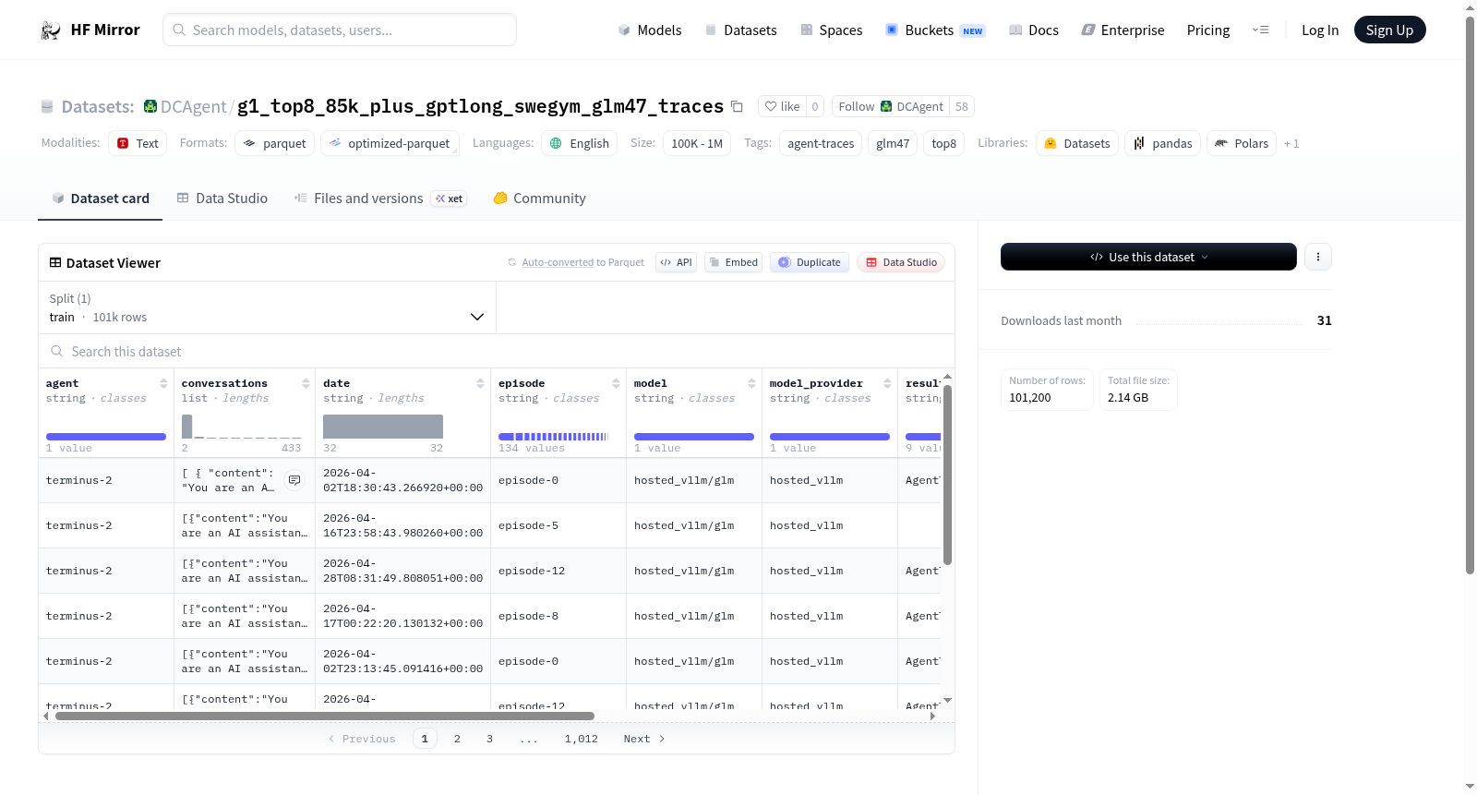Viewport: 1477px width, 795px height.
Task: Click the Sign Up button
Action: tap(1389, 30)
